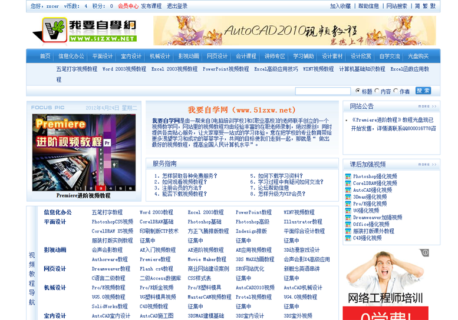Viewport: 458px width, 320px height.
Task: Open the 会计课程 navigation tab
Action: pyautogui.click(x=246, y=56)
